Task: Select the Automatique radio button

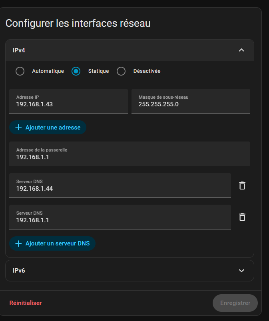Action: [20, 71]
